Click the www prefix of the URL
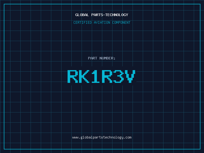Screen dimensions: 204x153 pos(75,137)
